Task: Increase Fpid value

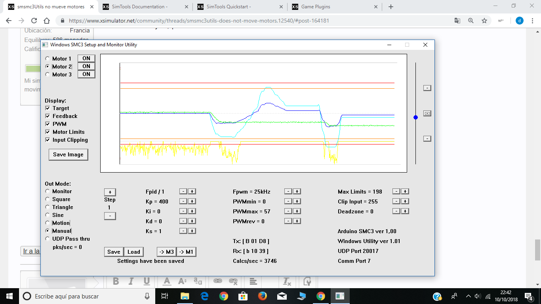Action: (x=192, y=191)
